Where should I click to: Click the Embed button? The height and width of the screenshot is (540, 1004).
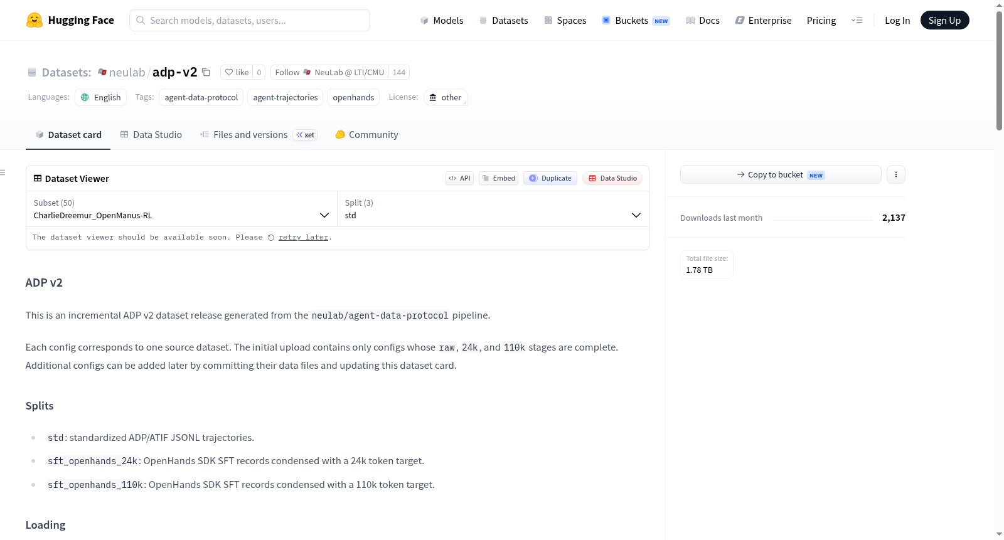click(x=498, y=178)
